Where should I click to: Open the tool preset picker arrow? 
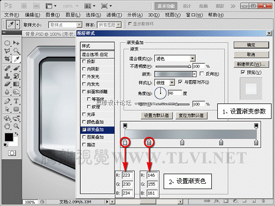[17, 24]
